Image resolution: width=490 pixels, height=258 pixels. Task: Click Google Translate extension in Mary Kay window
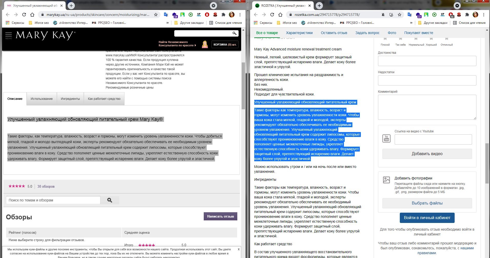(166, 15)
